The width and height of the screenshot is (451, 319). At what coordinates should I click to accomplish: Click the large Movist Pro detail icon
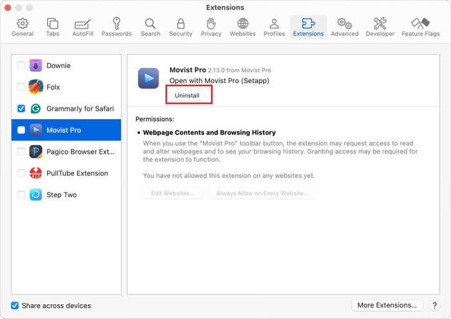[148, 78]
